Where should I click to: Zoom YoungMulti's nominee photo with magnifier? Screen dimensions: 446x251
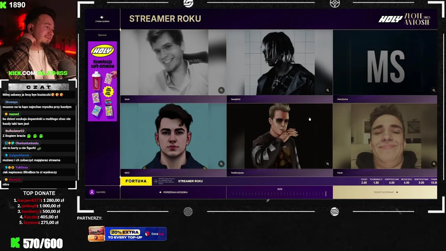point(328,90)
